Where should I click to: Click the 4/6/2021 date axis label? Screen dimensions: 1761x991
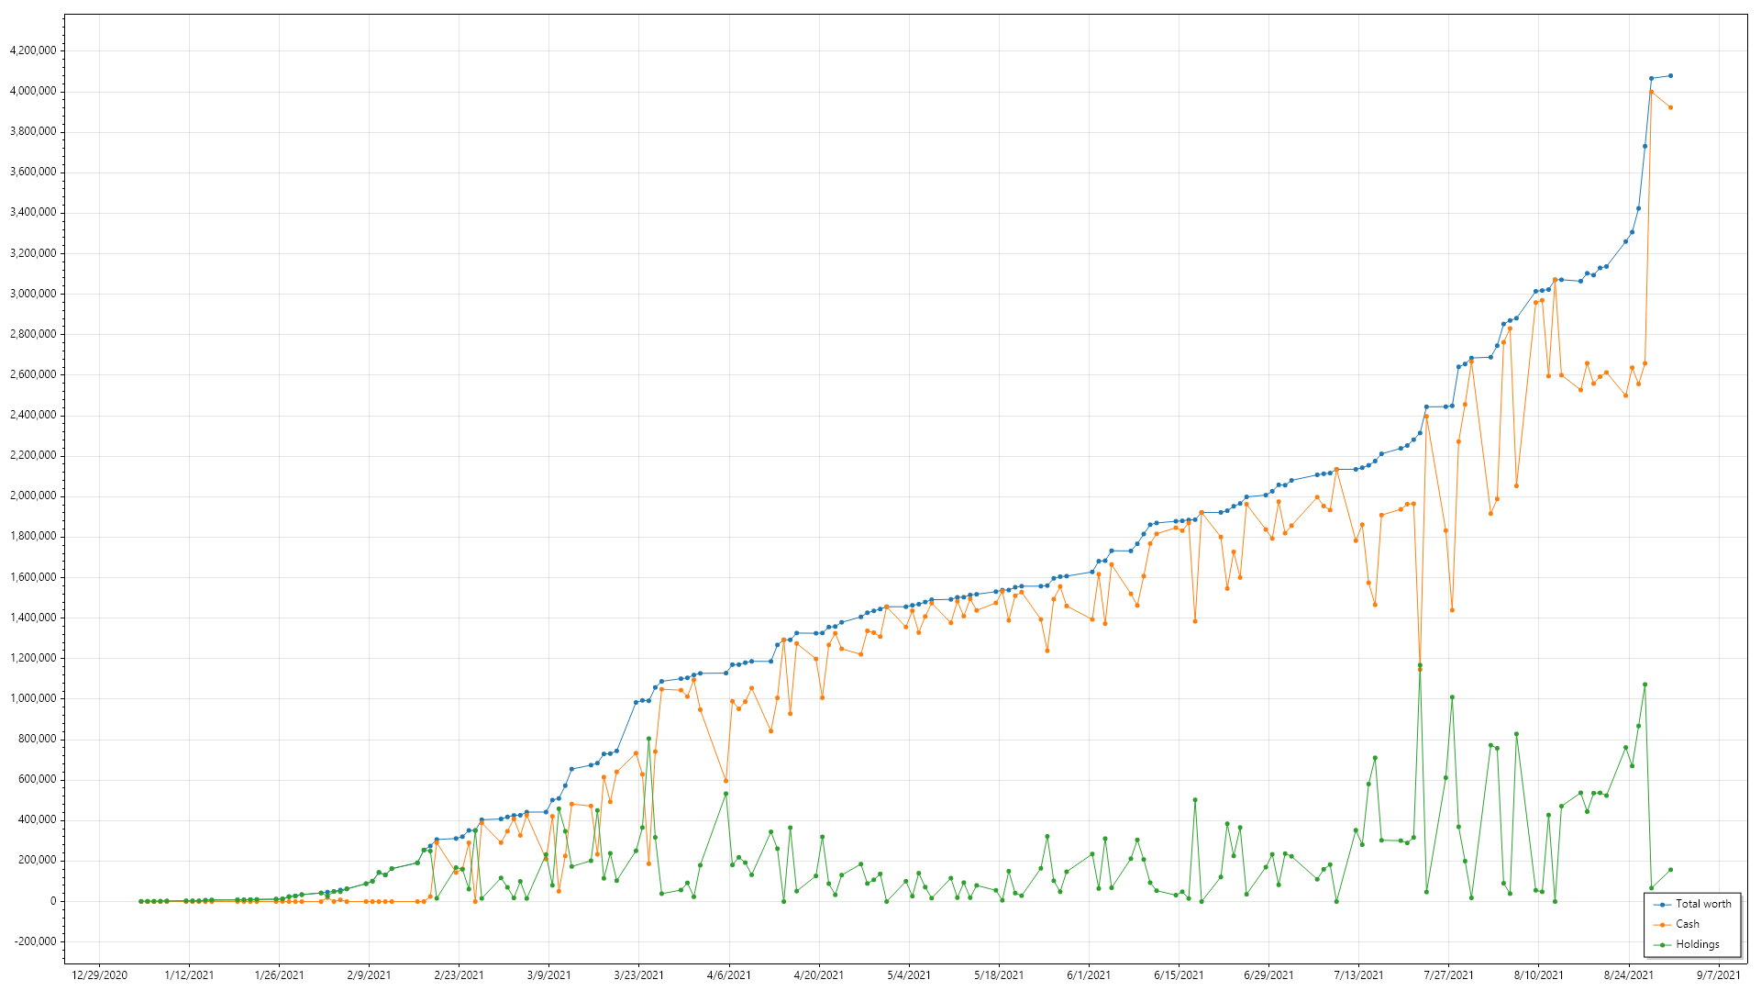[729, 975]
